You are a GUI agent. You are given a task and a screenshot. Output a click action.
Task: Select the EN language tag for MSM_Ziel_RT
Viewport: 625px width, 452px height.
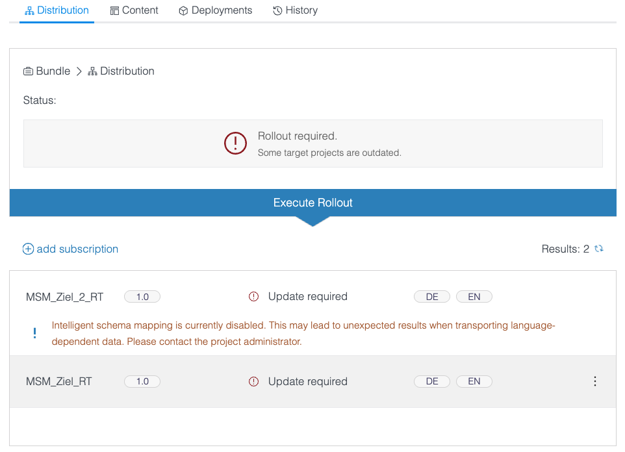click(474, 382)
